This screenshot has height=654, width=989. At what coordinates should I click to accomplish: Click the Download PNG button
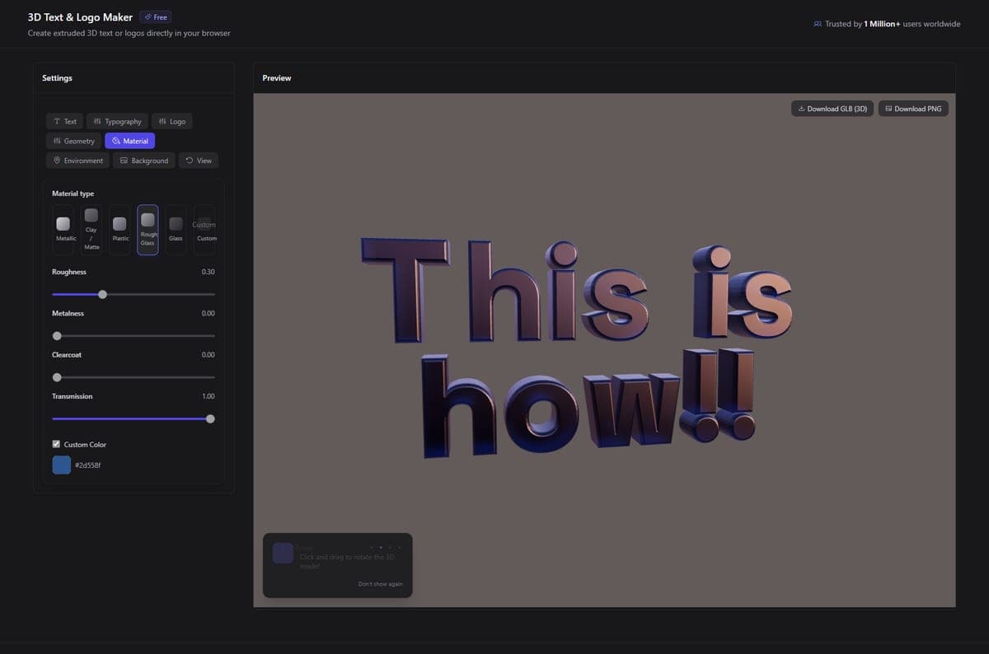[x=913, y=109]
